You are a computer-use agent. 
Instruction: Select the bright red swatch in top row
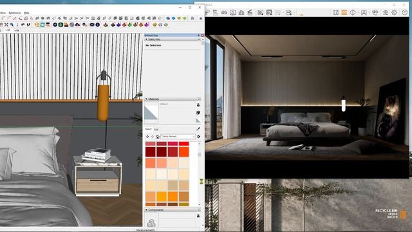point(183,144)
